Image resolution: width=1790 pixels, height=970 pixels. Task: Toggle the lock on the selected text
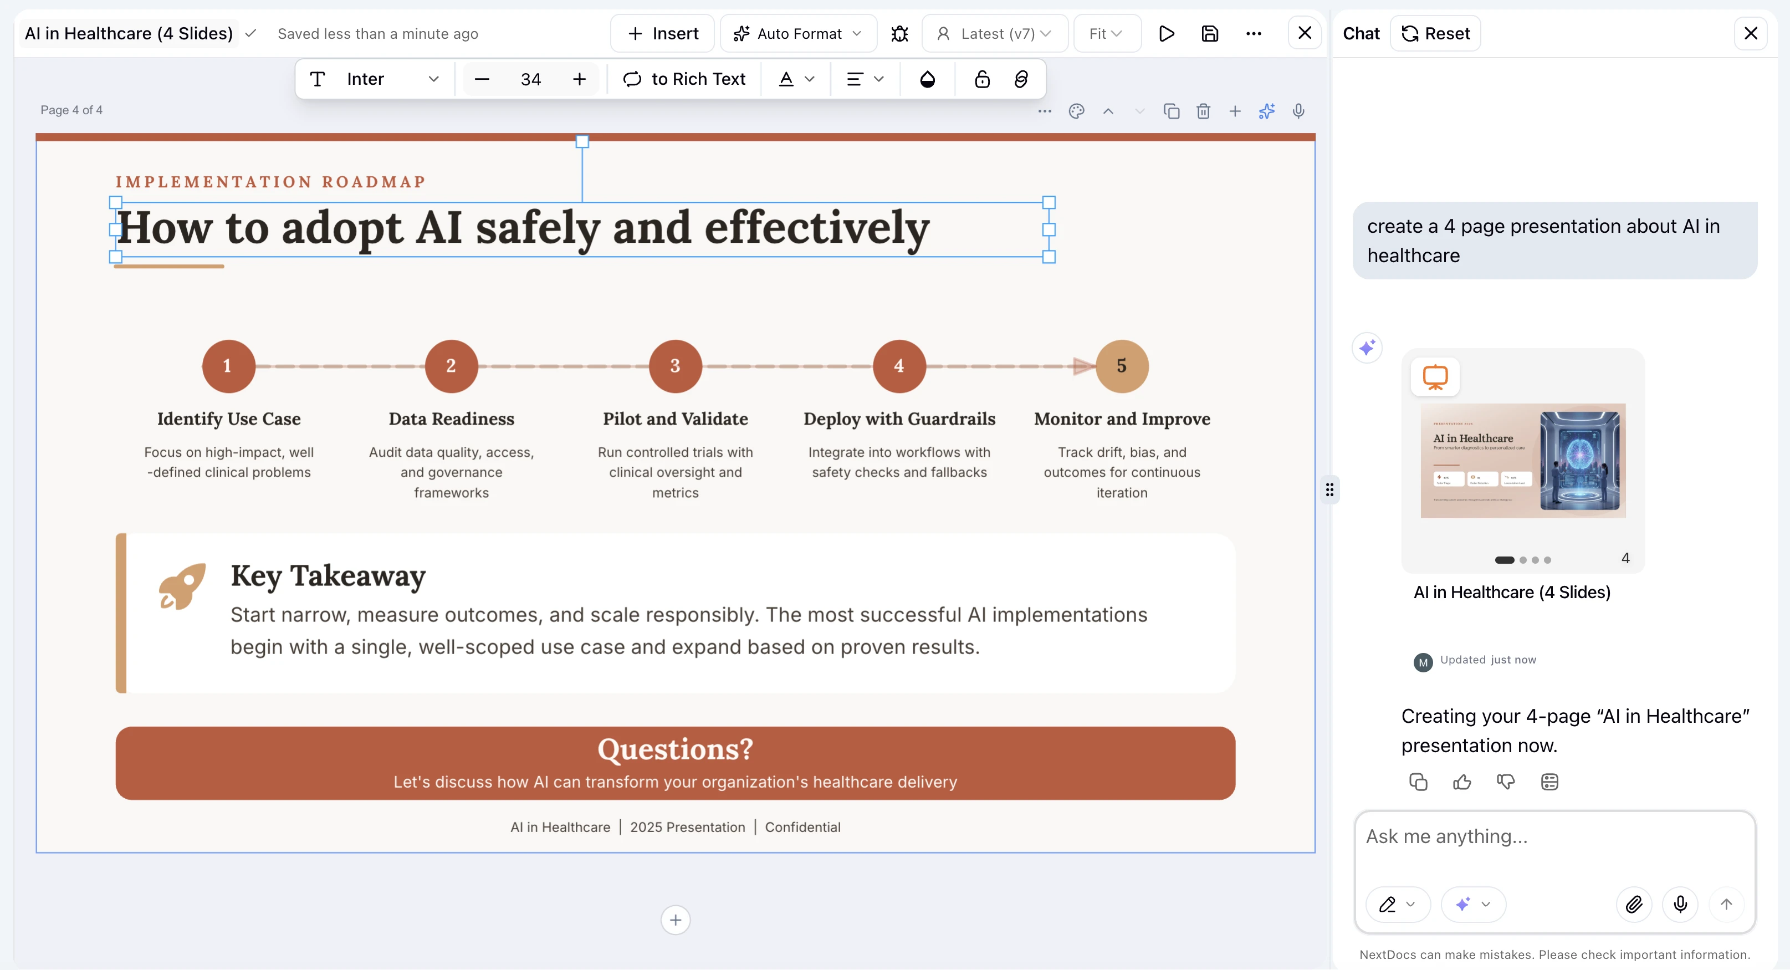point(981,79)
